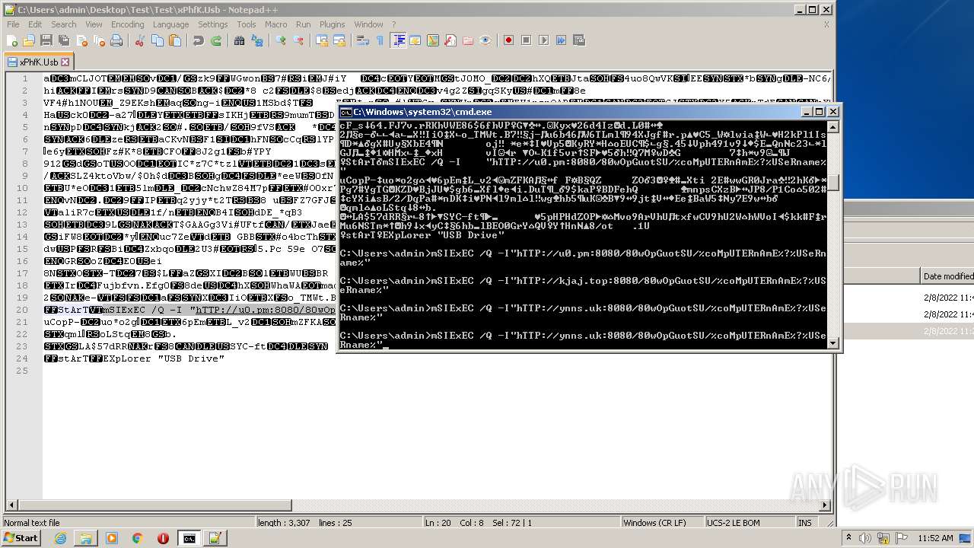974x548 pixels.
Task: Open the Edit menu
Action: [35, 24]
